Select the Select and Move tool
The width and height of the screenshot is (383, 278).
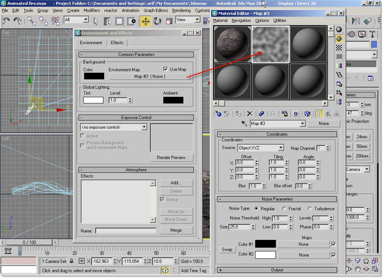[x=145, y=21]
